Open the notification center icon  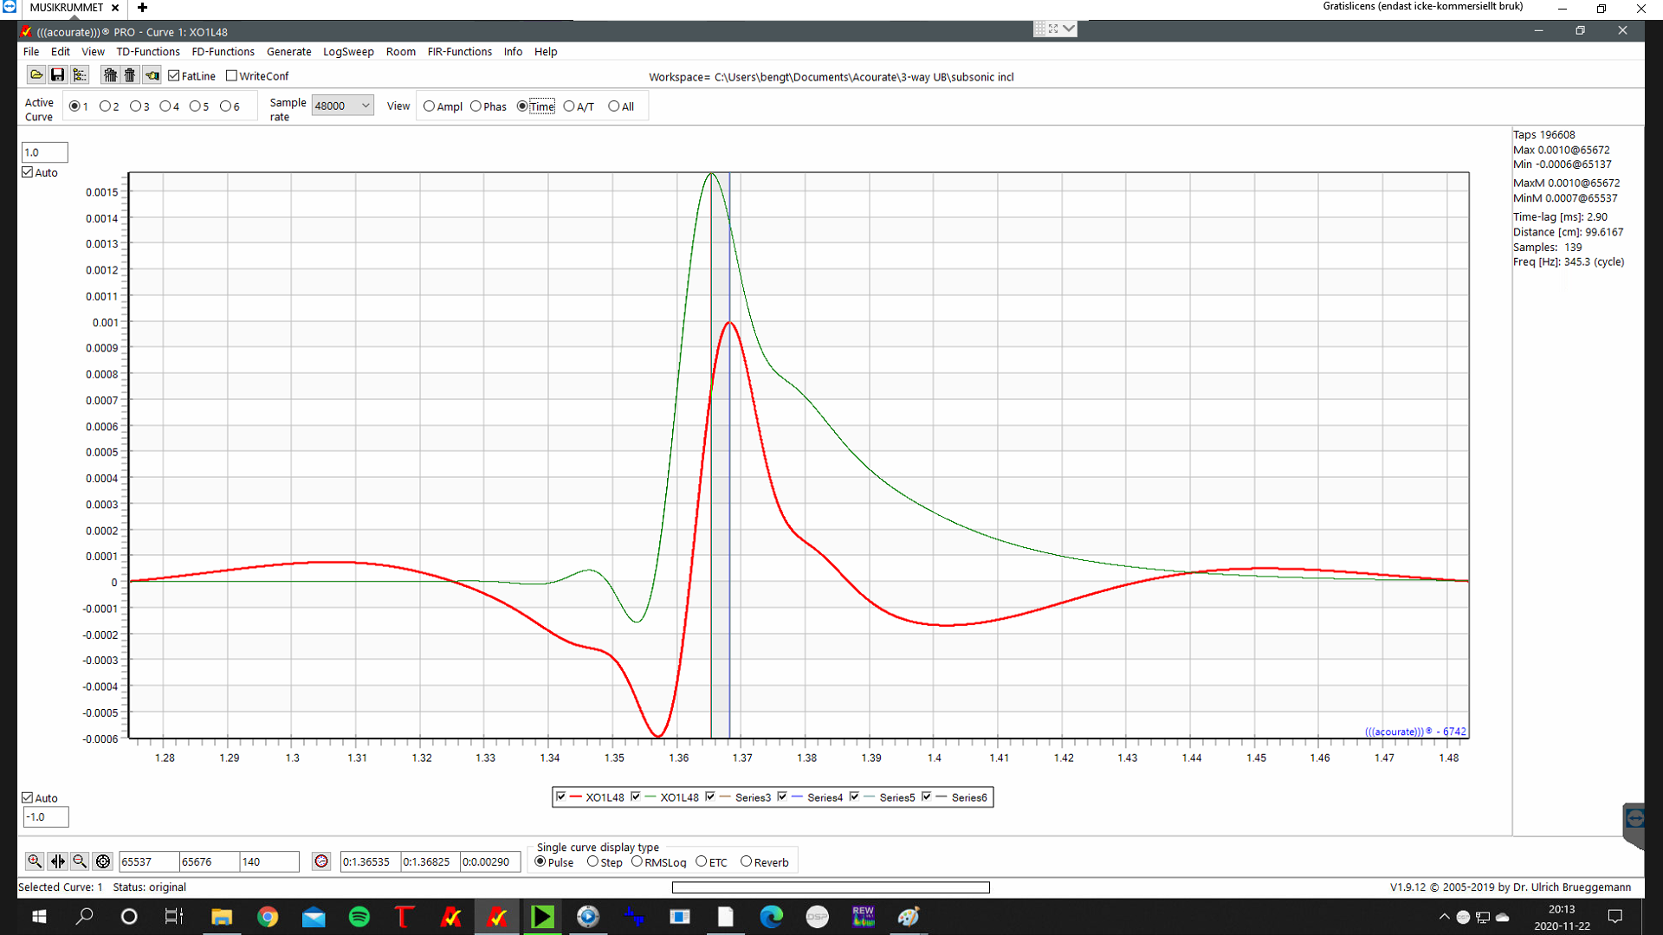1615,917
